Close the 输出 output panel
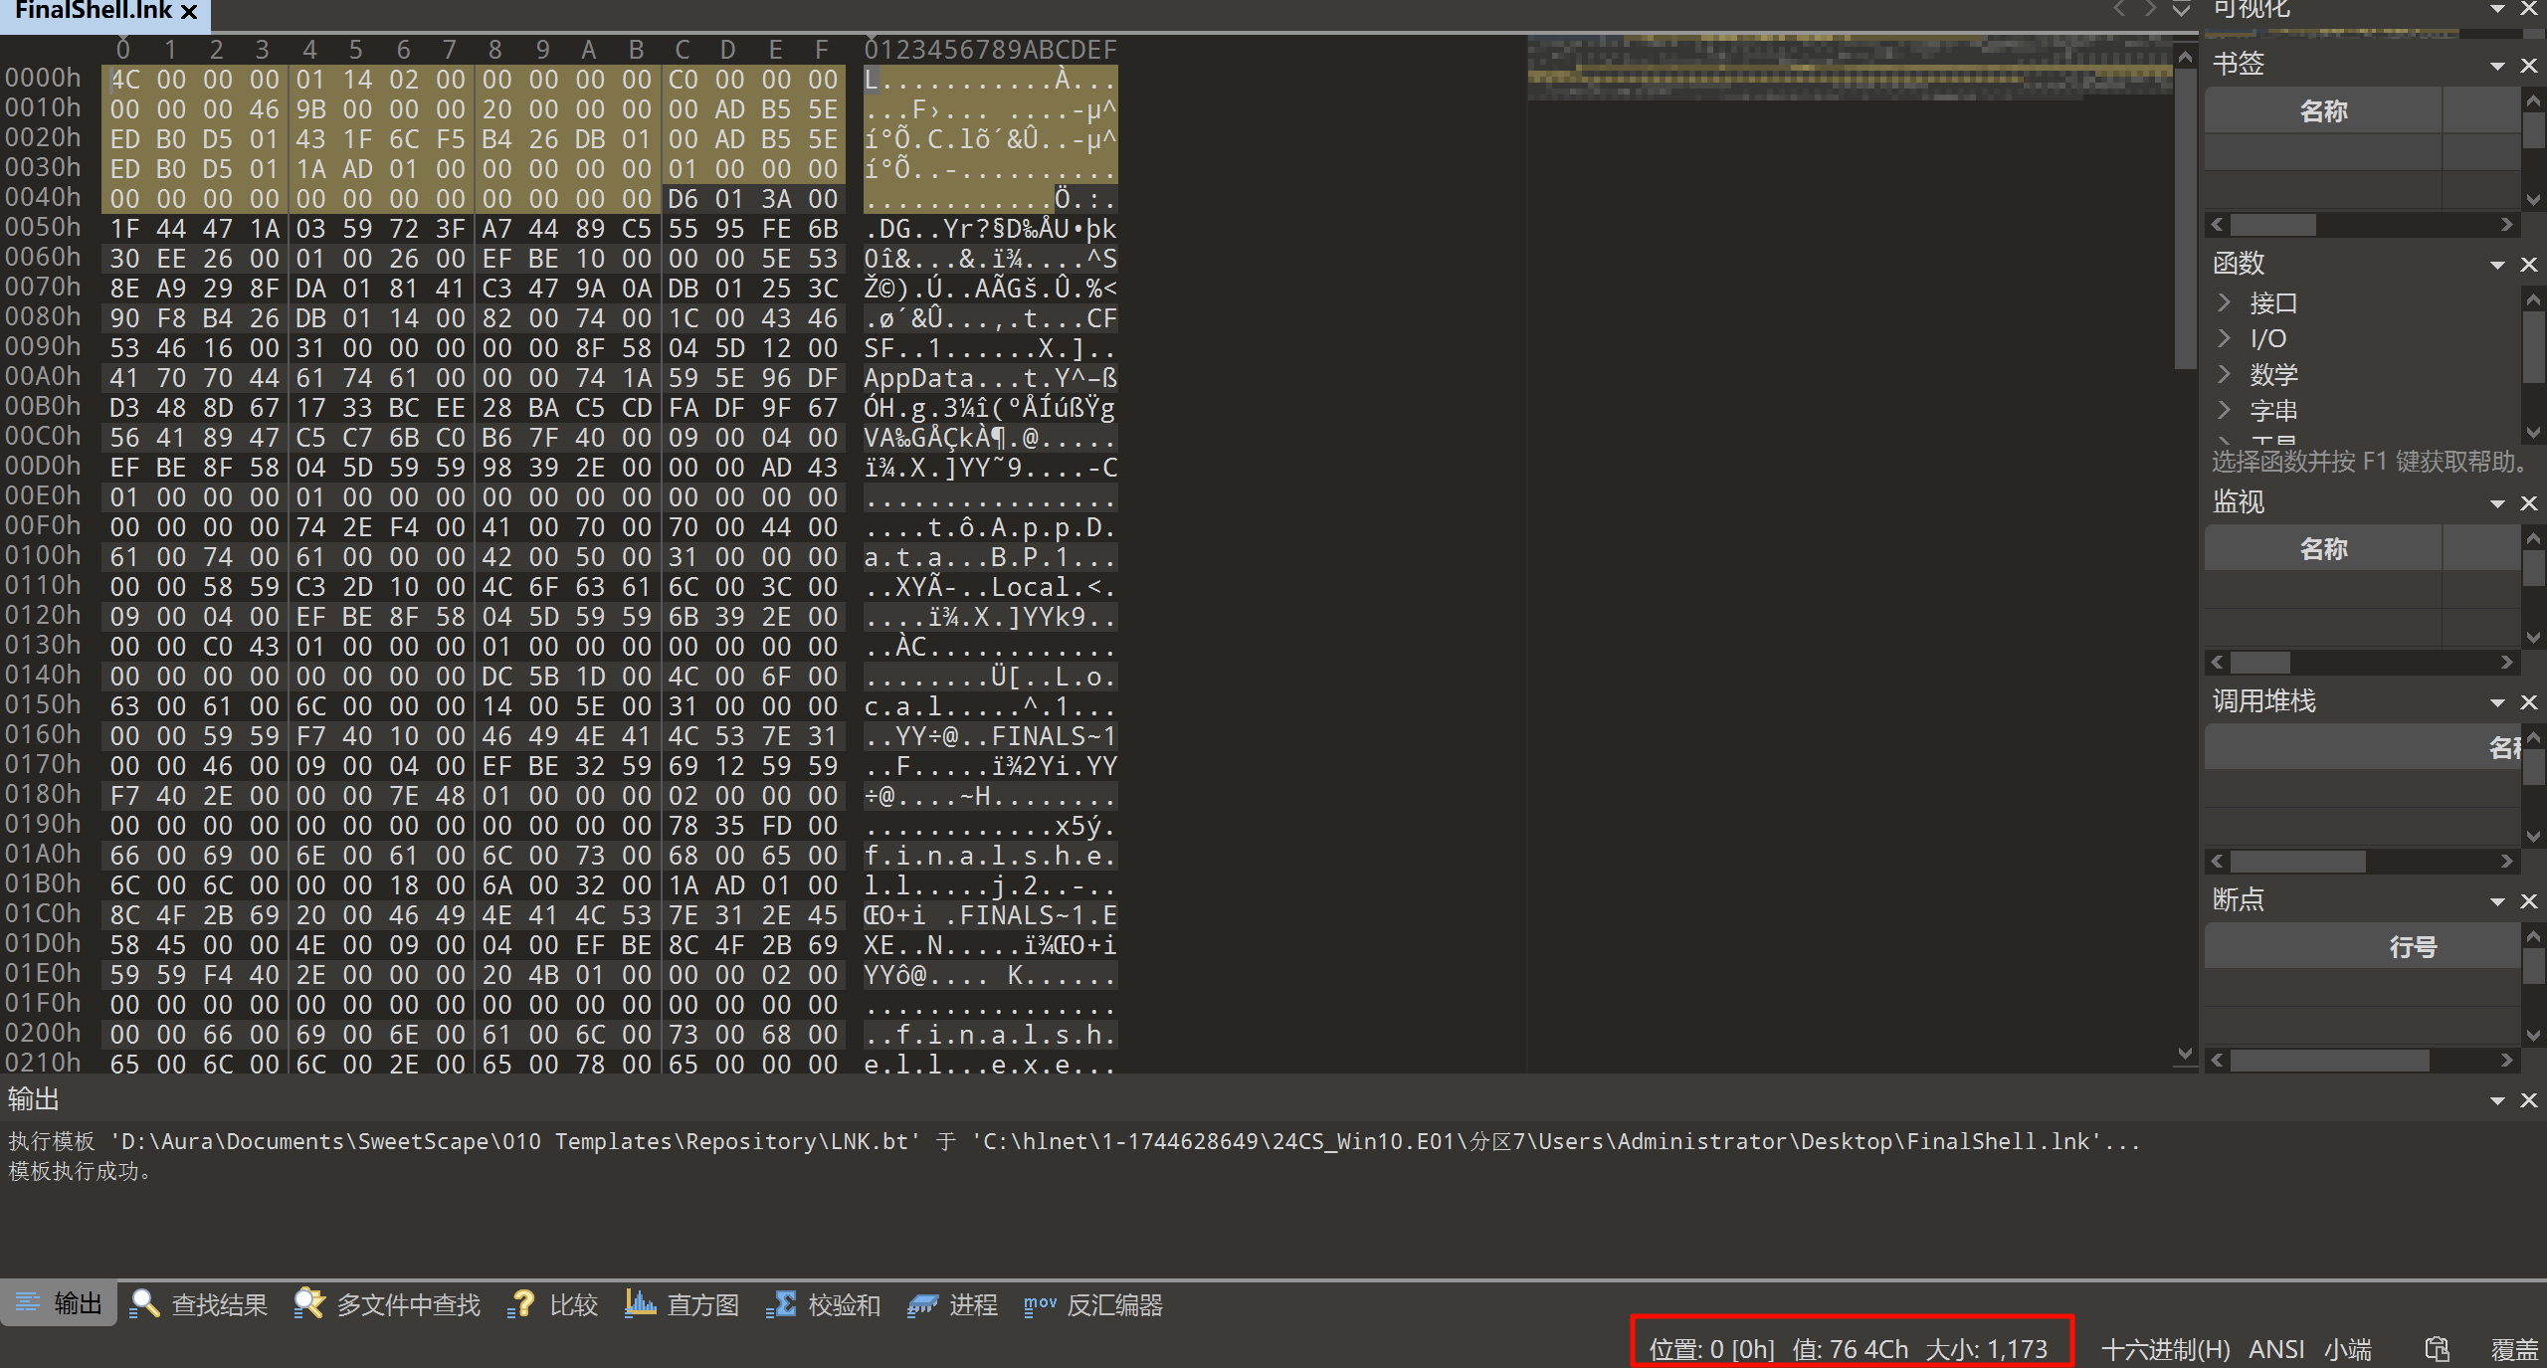The image size is (2547, 1368). coord(2528,1100)
